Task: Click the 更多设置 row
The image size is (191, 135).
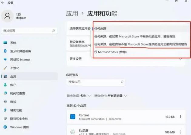Action: click(126, 59)
